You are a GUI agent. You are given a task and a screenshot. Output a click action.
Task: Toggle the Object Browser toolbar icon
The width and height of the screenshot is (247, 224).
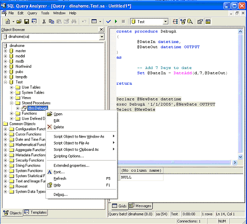183,21
